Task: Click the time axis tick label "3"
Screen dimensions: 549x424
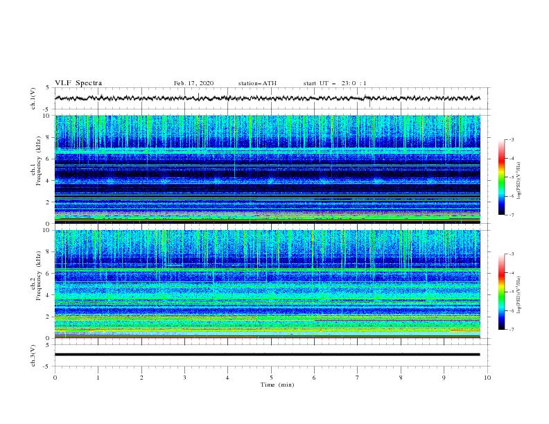Action: coord(184,378)
